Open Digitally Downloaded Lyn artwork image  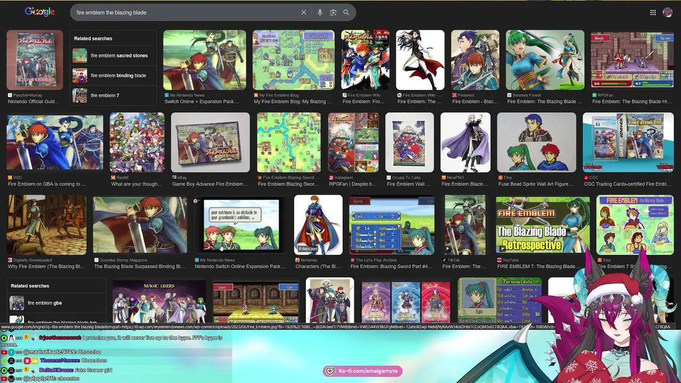coord(47,224)
